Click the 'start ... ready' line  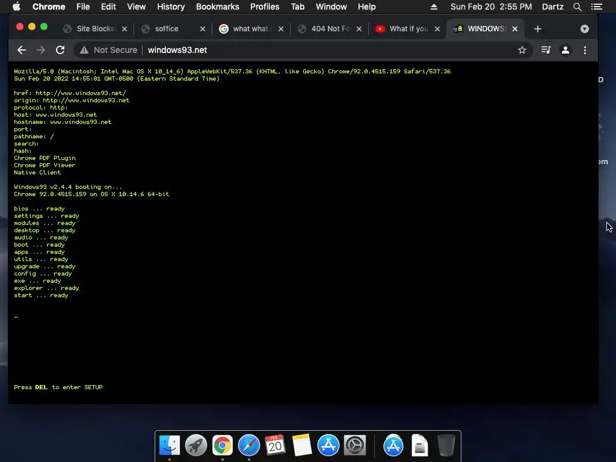coord(41,295)
